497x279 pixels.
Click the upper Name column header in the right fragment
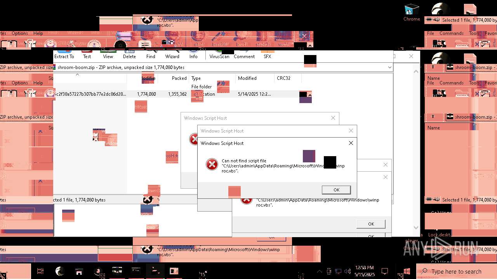click(434, 78)
